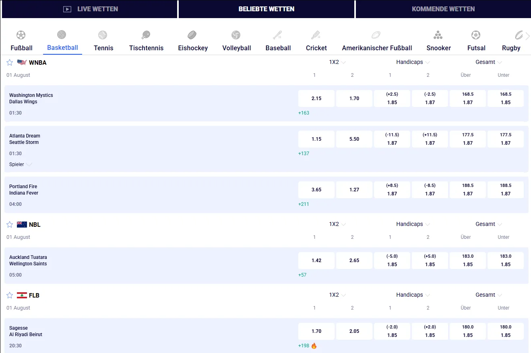Expand the NBL Handicaps dropdown
The image size is (531, 353).
click(x=413, y=224)
